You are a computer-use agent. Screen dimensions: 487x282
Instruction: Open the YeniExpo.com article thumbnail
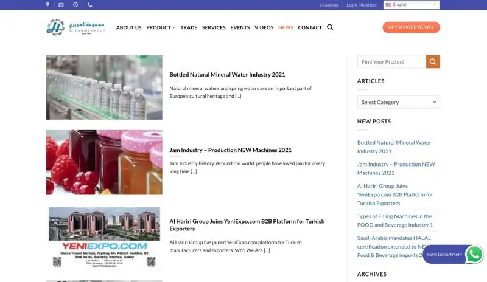[104, 237]
